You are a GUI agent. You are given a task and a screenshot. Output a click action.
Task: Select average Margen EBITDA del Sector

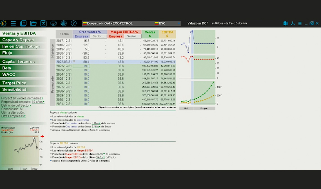[51, 157]
